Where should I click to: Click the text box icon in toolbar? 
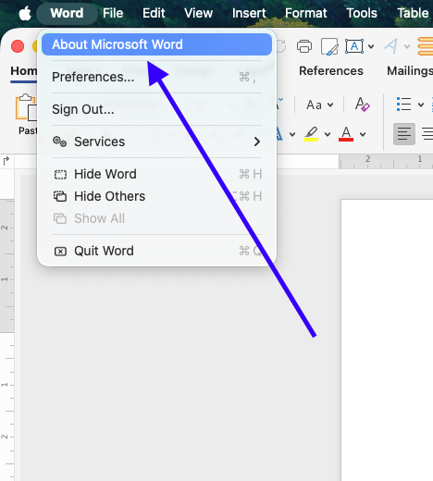click(x=354, y=46)
